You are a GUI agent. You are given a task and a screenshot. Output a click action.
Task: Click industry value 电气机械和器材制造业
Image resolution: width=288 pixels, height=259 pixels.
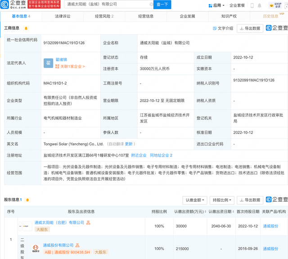(x=63, y=118)
